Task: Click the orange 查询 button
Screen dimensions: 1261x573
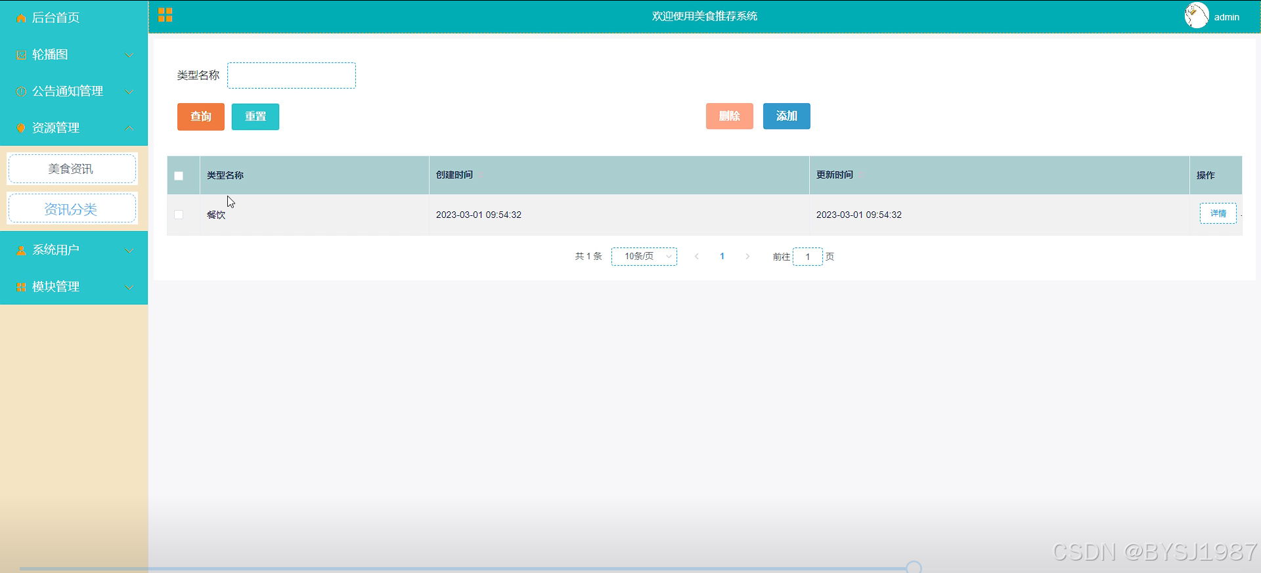Action: [x=201, y=117]
